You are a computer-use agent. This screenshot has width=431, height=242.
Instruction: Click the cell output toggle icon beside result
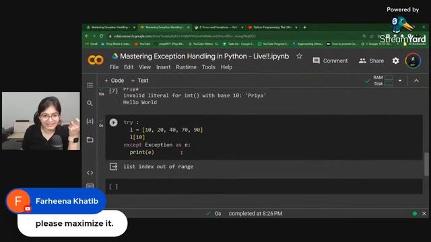pyautogui.click(x=114, y=167)
